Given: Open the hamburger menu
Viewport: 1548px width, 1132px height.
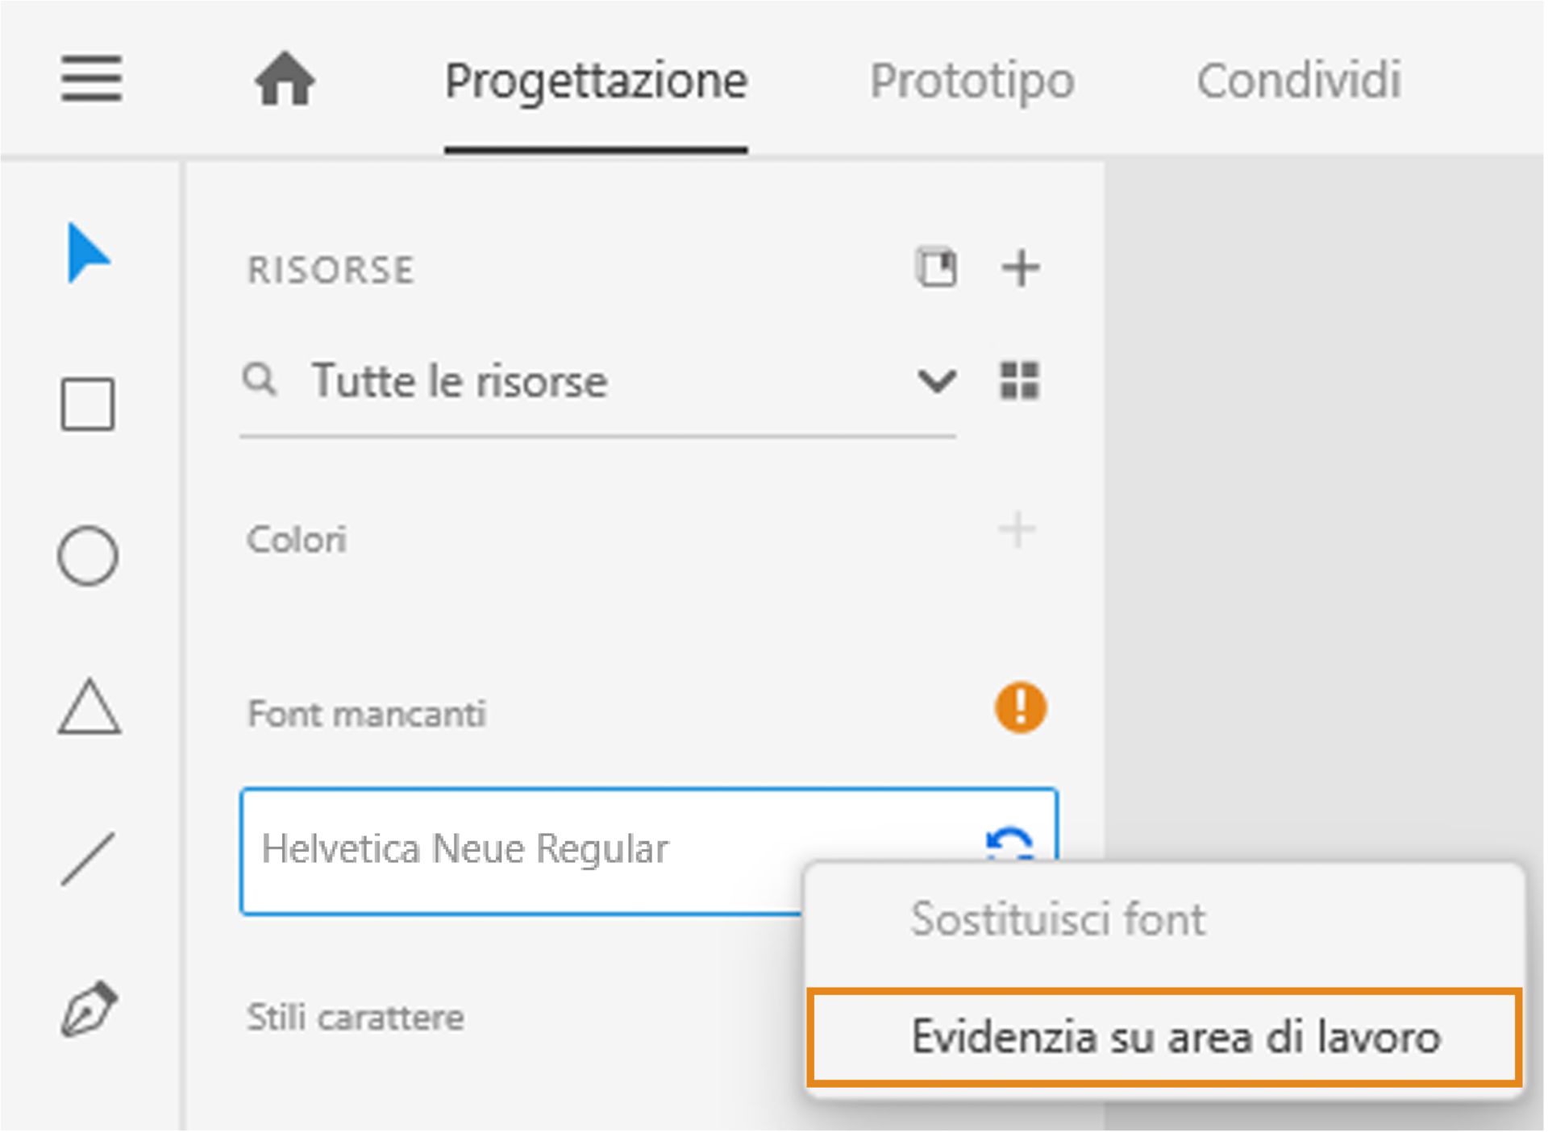Looking at the screenshot, I should point(90,80).
